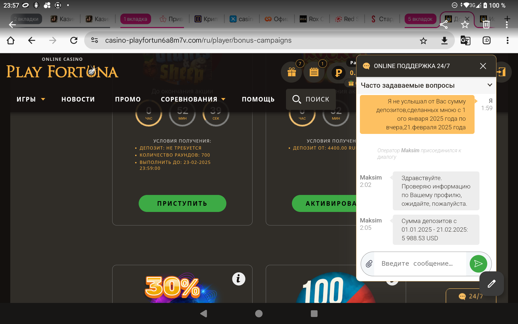Screen dimensions: 518x324
Task: Close the online support chat panel
Action: click(483, 66)
